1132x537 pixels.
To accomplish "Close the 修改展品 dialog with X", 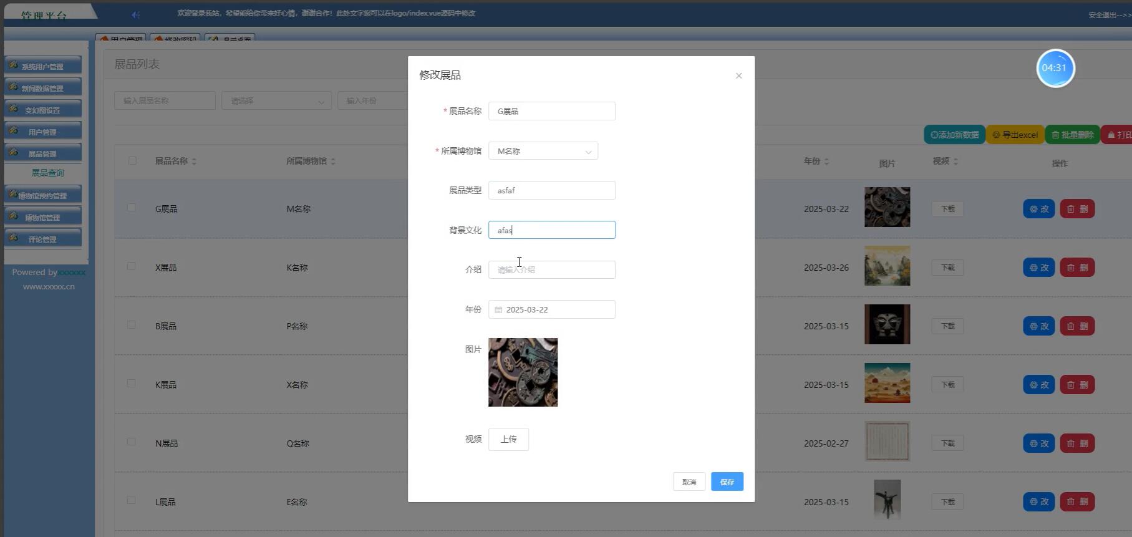I will 738,75.
